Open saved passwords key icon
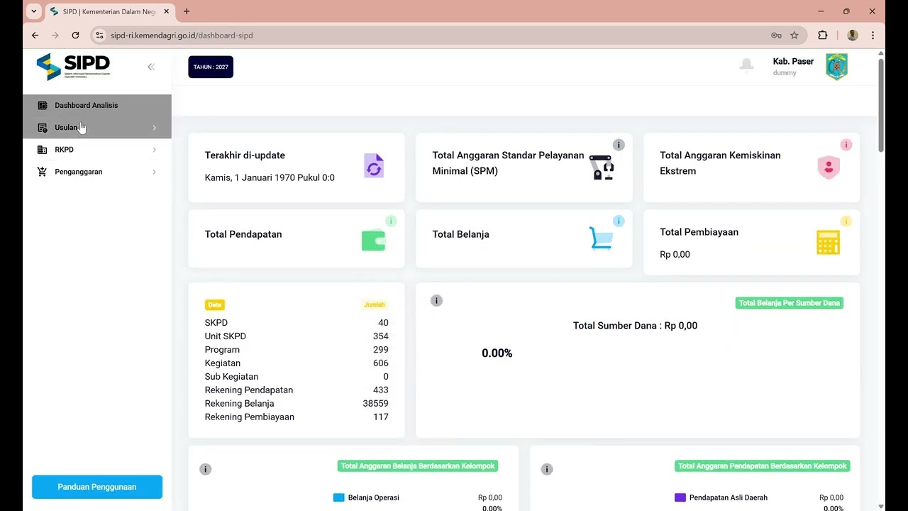908x511 pixels. [x=776, y=35]
